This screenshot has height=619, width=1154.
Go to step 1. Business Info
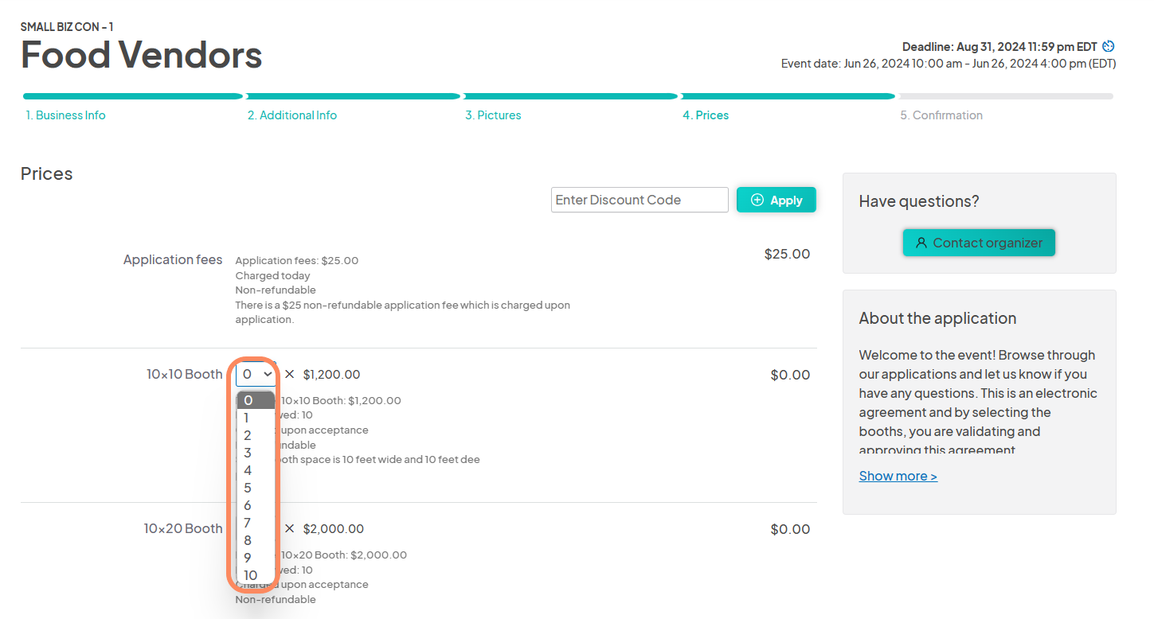[65, 115]
